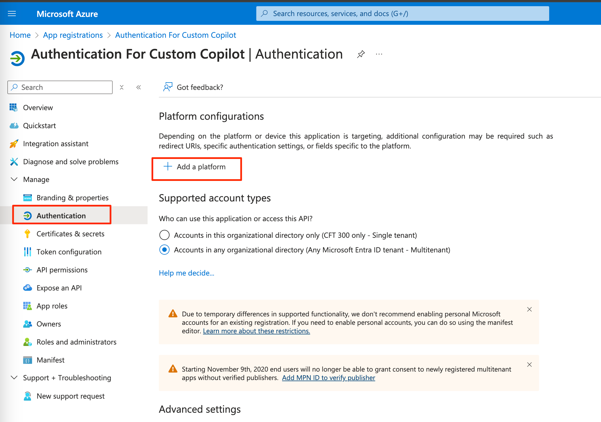Open the Azure portal hamburger menu

tap(12, 13)
